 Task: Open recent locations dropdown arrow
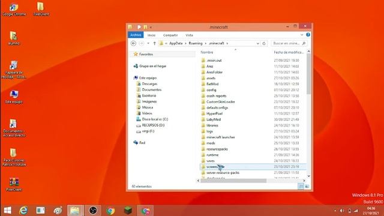pyautogui.click(x=148, y=43)
